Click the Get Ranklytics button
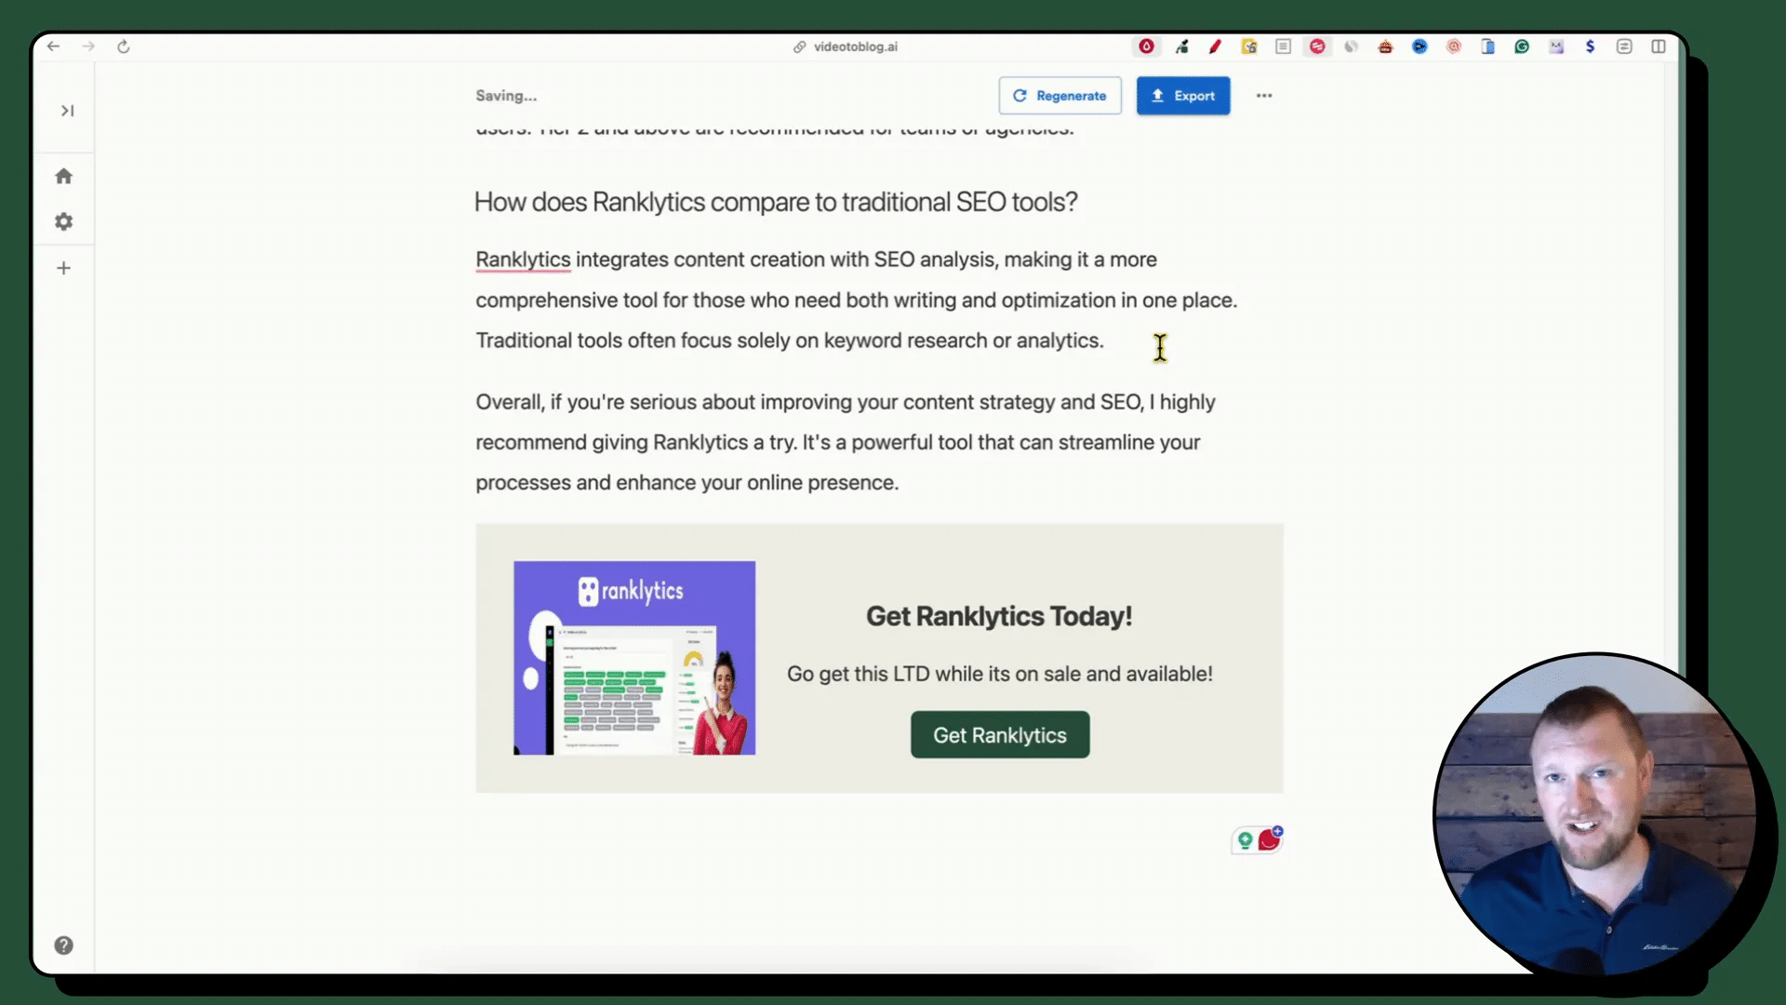Screen dimensions: 1786x1005 [1000, 735]
